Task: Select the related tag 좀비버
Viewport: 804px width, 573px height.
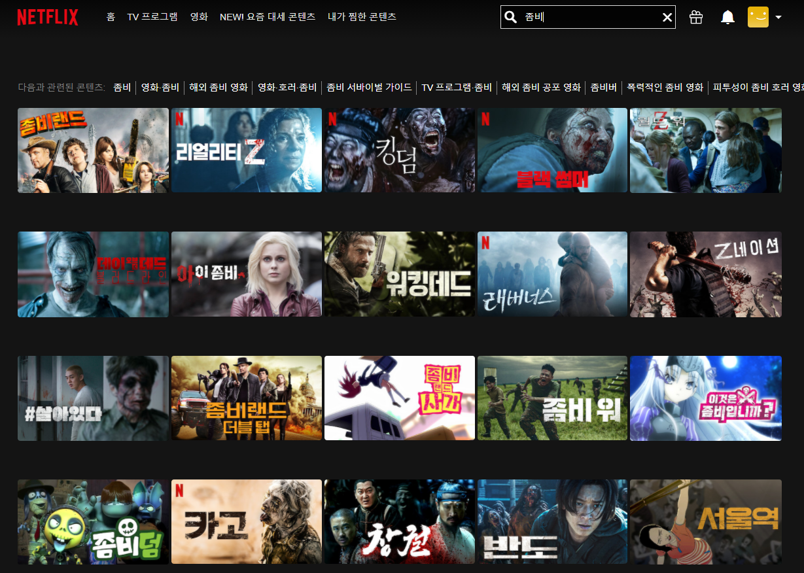Action: coord(604,87)
